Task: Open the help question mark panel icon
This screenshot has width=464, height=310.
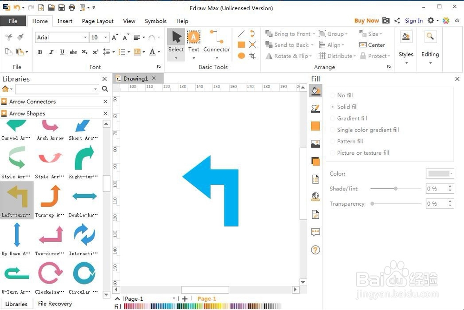Action: point(316,250)
